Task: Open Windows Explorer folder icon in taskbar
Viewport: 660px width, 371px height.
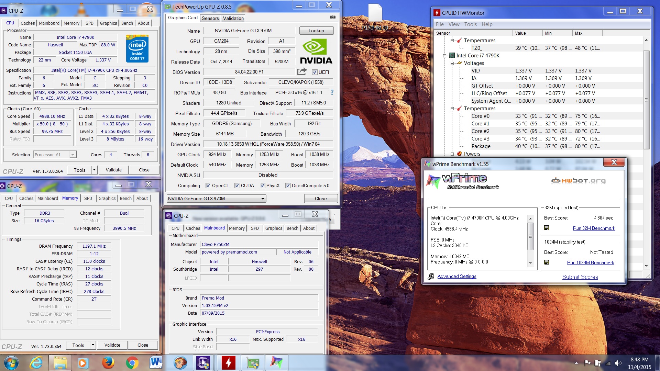Action: click(x=60, y=363)
